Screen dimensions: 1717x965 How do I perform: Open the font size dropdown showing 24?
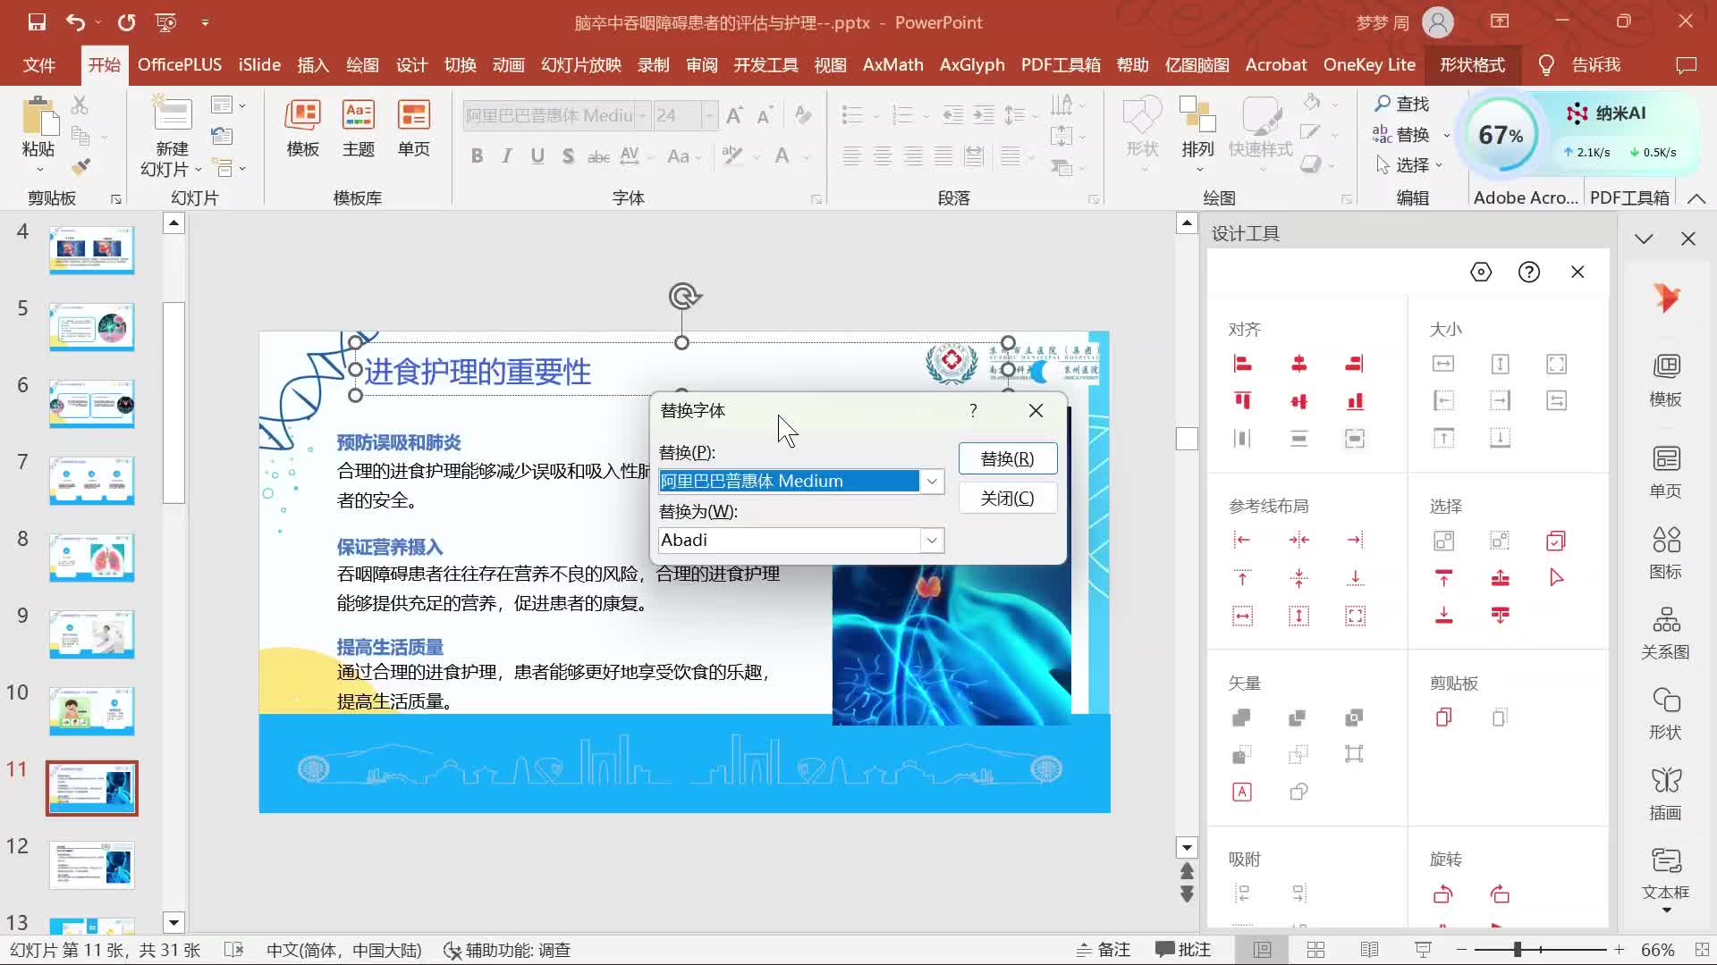tap(709, 115)
